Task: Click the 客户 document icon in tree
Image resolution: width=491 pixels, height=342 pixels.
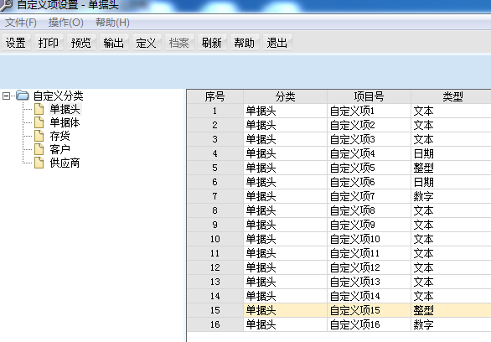Action: tap(39, 149)
